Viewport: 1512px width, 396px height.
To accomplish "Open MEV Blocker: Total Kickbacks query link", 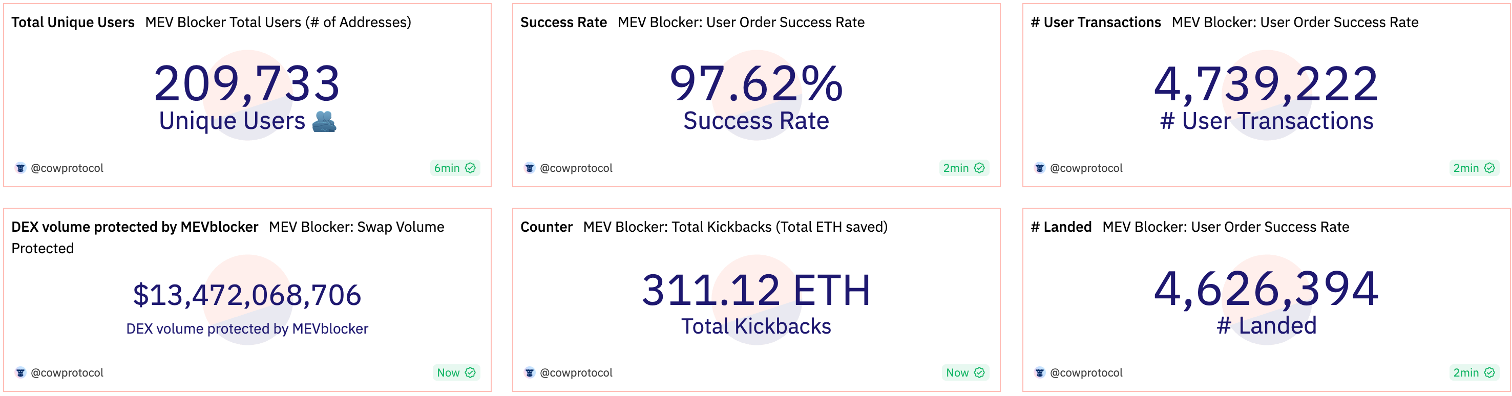I will [735, 227].
